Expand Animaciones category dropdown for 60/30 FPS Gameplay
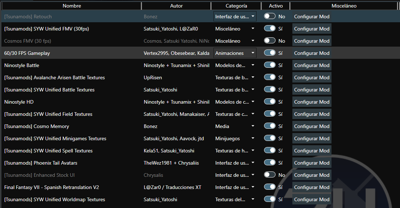This screenshot has width=400, height=208. 235,53
